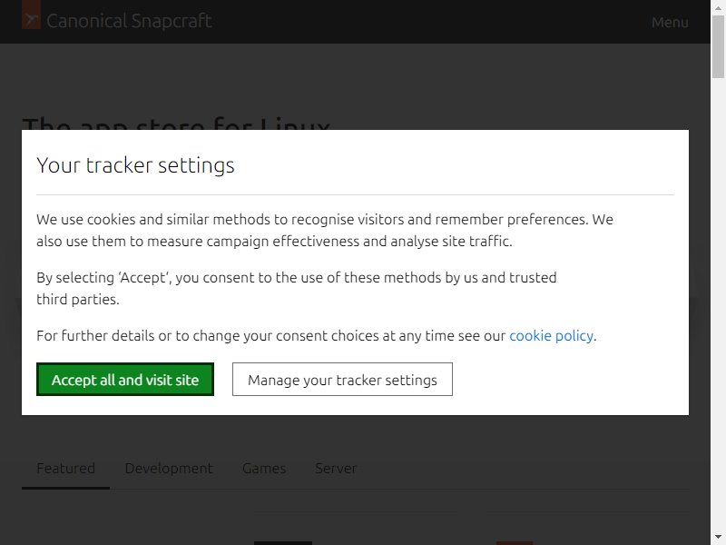The height and width of the screenshot is (545, 726).
Task: Click the Snapcraft bird logo icon
Action: pos(32,15)
